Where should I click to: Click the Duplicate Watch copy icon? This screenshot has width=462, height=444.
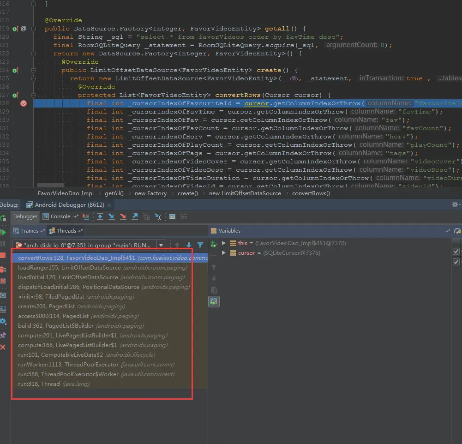pyautogui.click(x=214, y=290)
